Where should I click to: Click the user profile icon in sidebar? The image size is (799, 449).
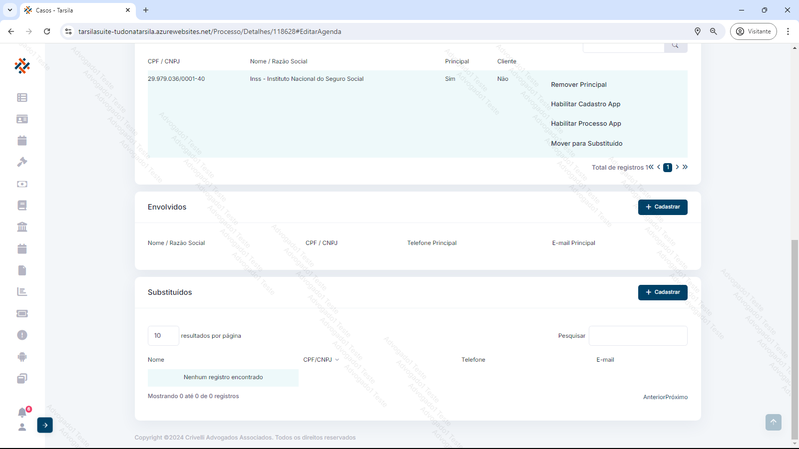pyautogui.click(x=22, y=428)
